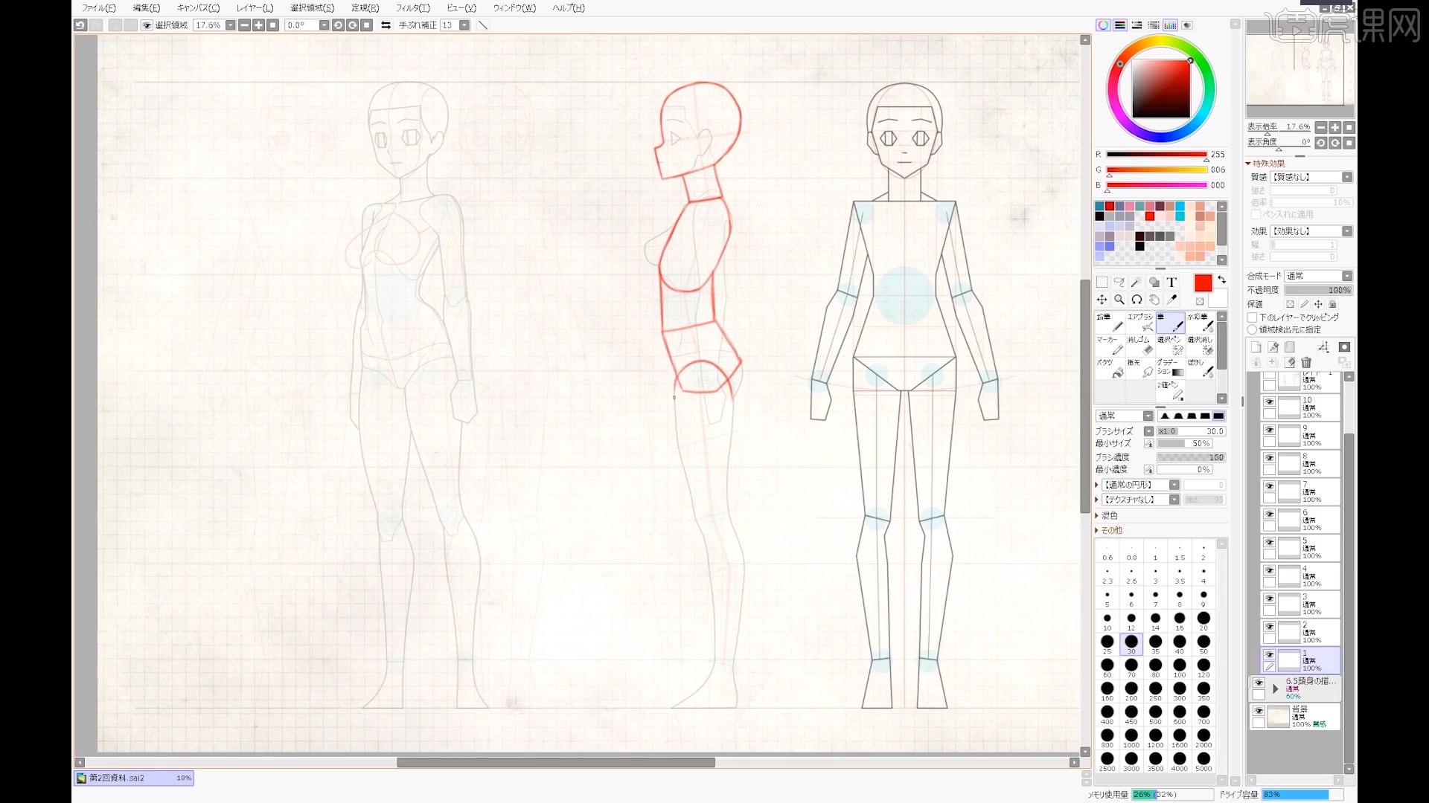Select the Text tool in toolbar
This screenshot has width=1429, height=803.
click(1172, 283)
